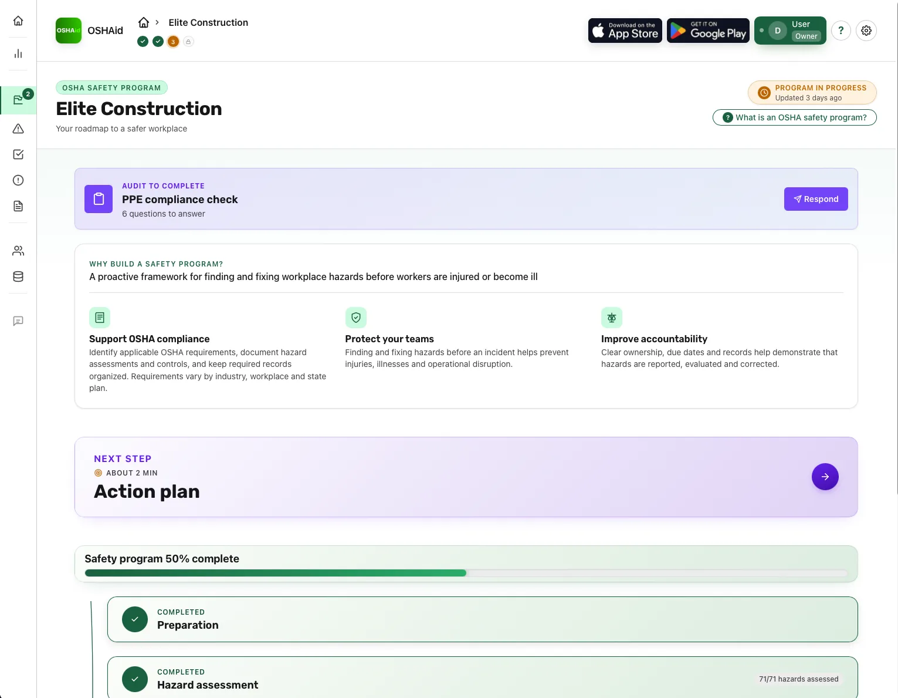This screenshot has width=898, height=698.
Task: Expand the completed Hazard assessment step
Action: pos(482,679)
